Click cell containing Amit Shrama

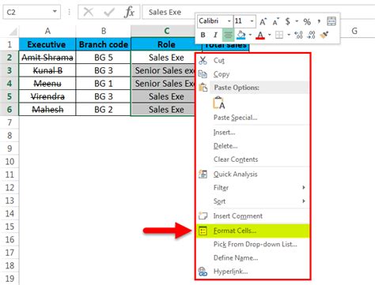pos(47,58)
